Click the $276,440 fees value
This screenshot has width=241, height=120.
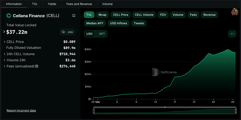67,66
